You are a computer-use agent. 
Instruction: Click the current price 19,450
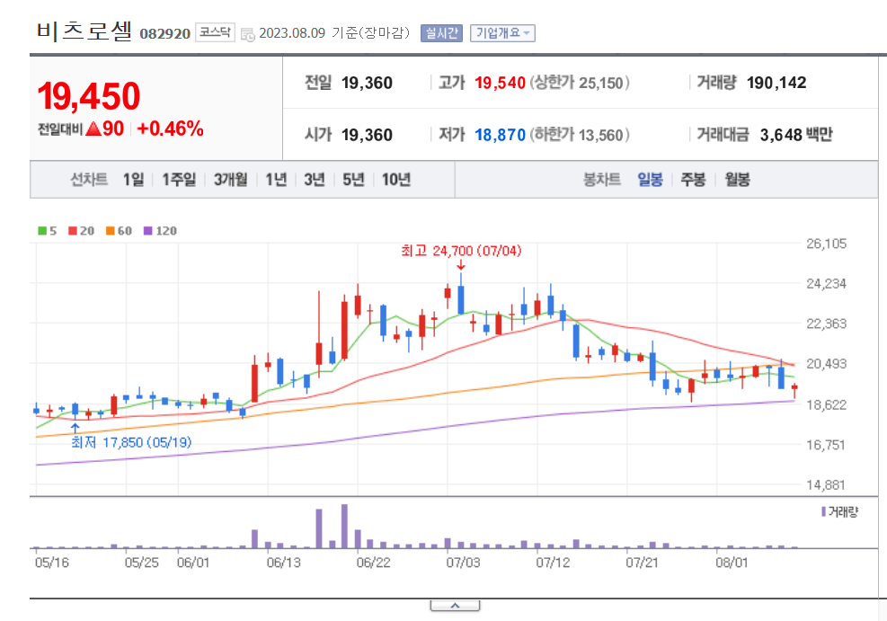tap(89, 96)
